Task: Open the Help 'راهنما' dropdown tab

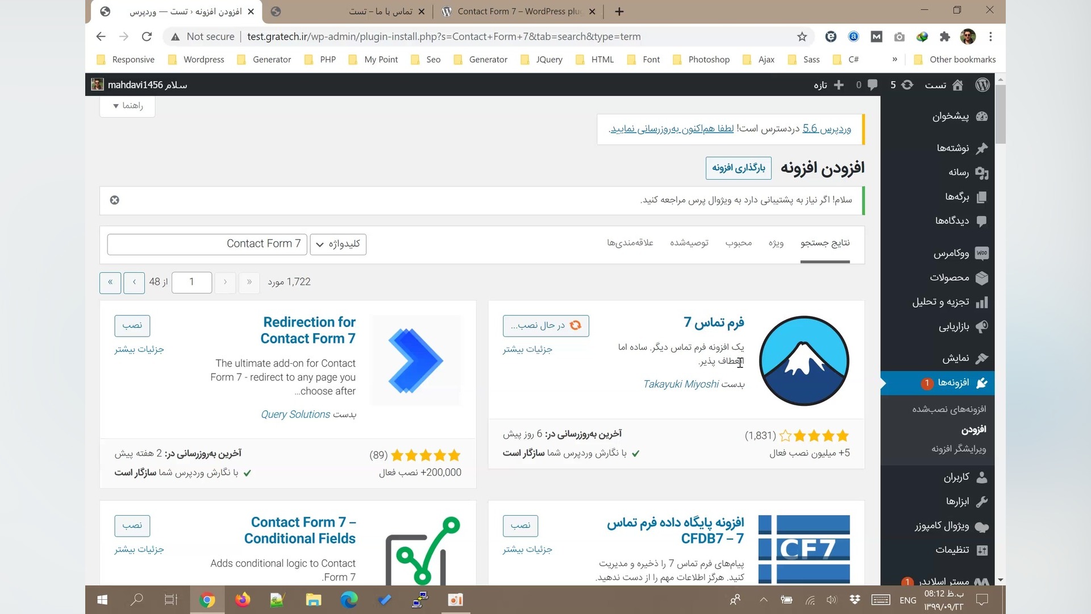Action: click(x=128, y=106)
